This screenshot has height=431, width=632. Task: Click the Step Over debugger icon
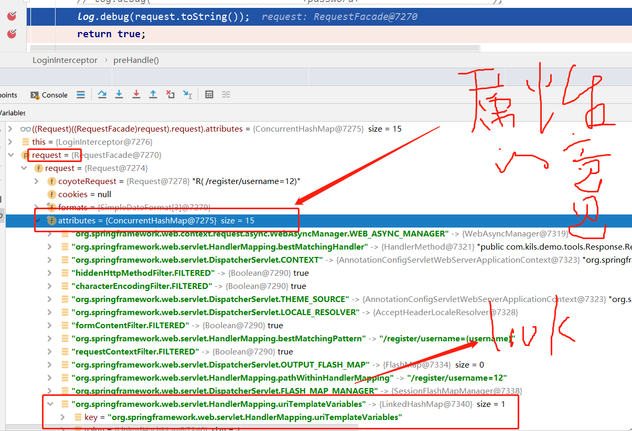[102, 94]
